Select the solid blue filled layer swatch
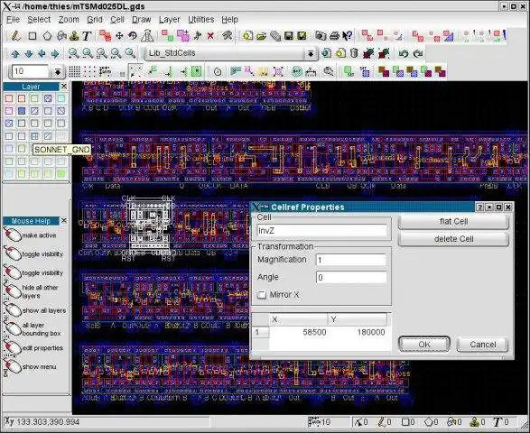The height and width of the screenshot is (433, 530). tap(22, 111)
